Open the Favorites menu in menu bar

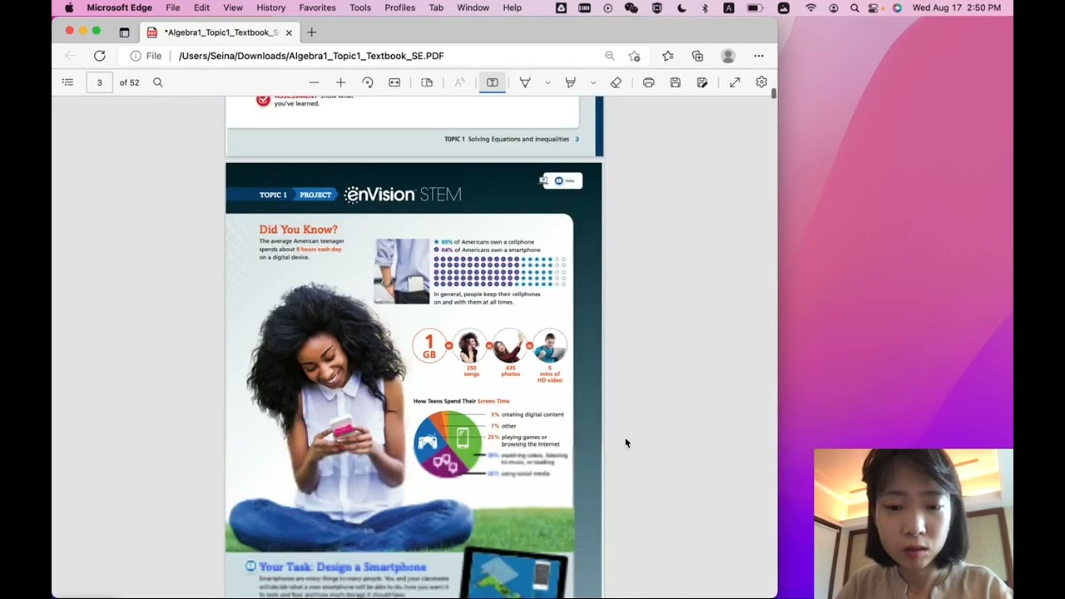[x=318, y=7]
